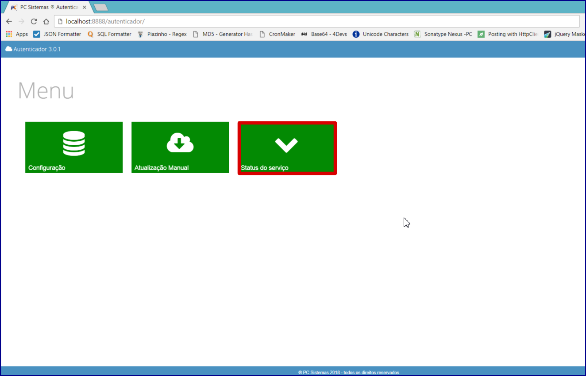Open the SQL Formatter bookmark

109,34
